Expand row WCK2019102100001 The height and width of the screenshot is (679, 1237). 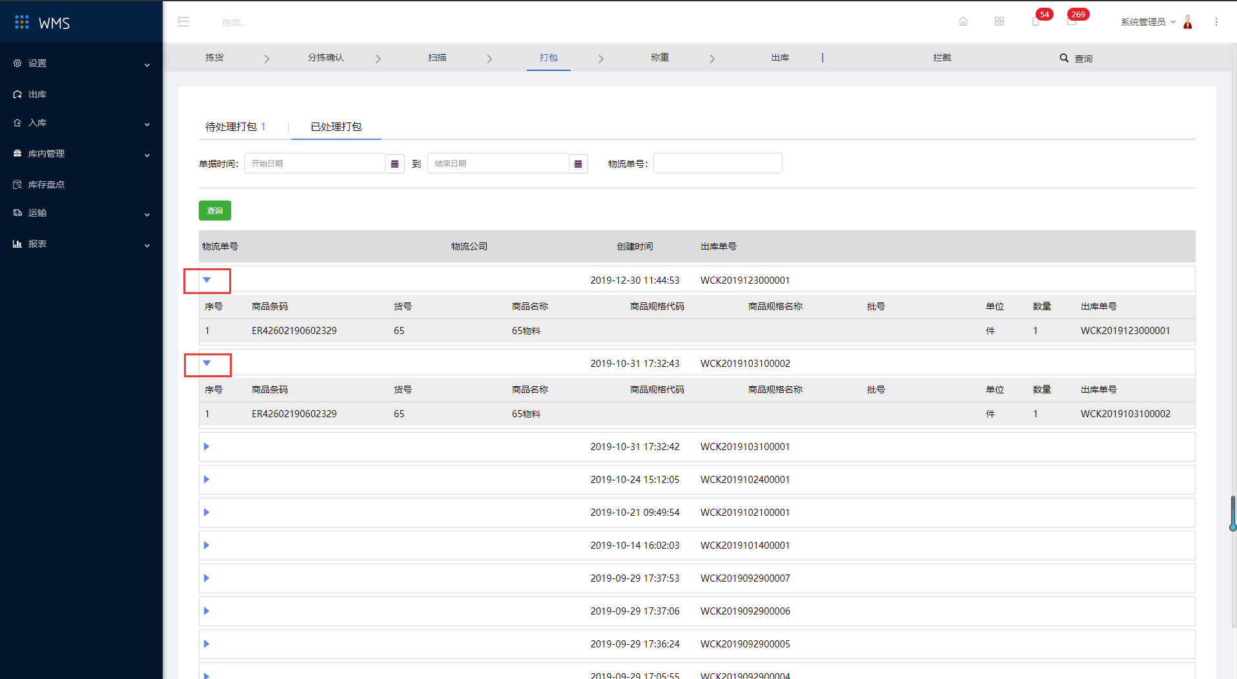(x=207, y=512)
